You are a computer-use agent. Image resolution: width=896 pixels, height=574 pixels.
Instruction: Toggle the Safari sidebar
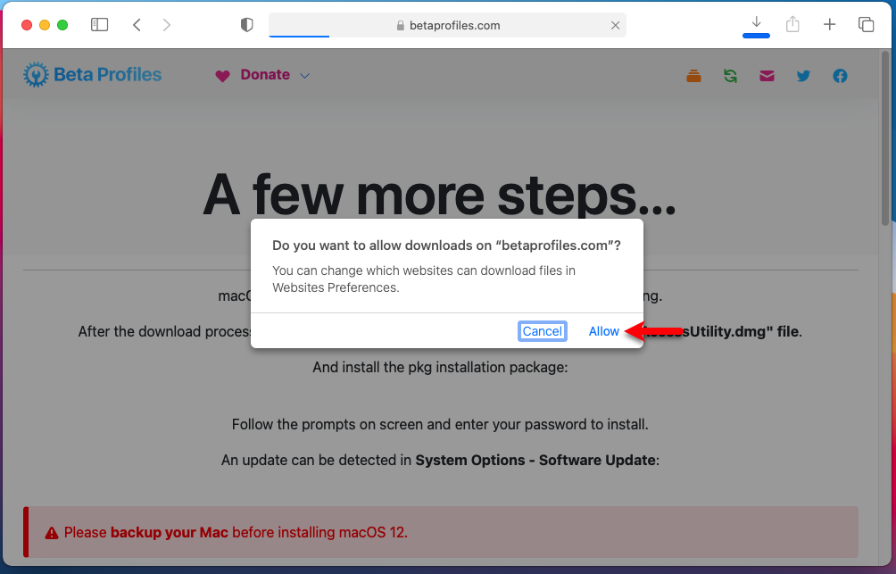(x=99, y=25)
